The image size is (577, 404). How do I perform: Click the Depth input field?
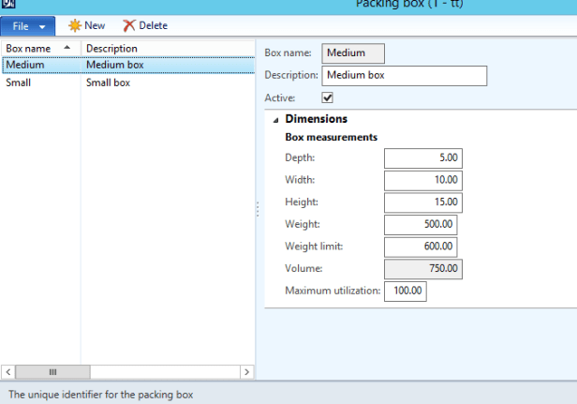(x=422, y=158)
